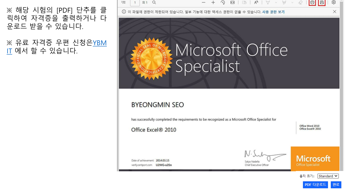
Task: Expand the draw pen options arrow
Action: coord(276,2)
